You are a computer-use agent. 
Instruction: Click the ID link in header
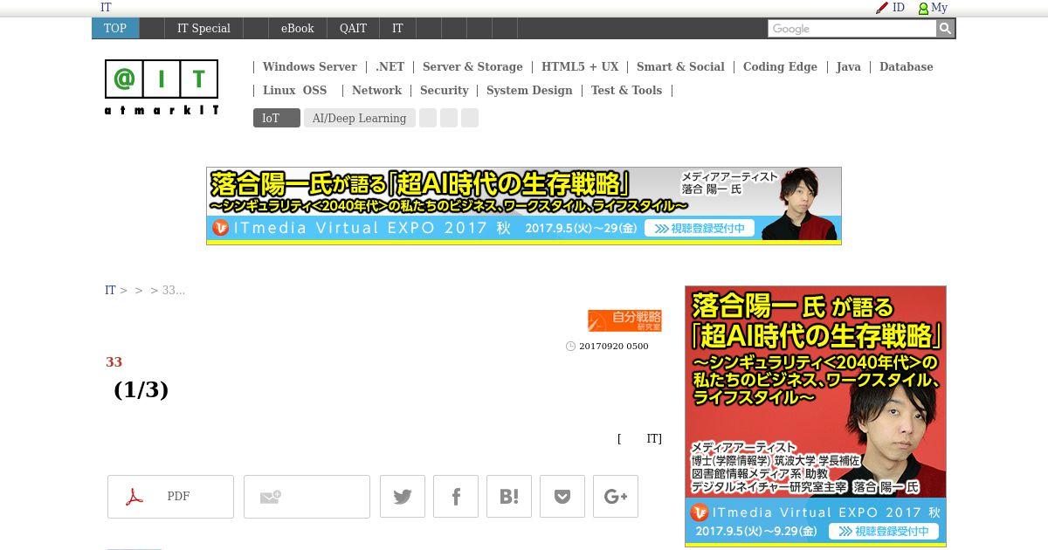tap(899, 8)
